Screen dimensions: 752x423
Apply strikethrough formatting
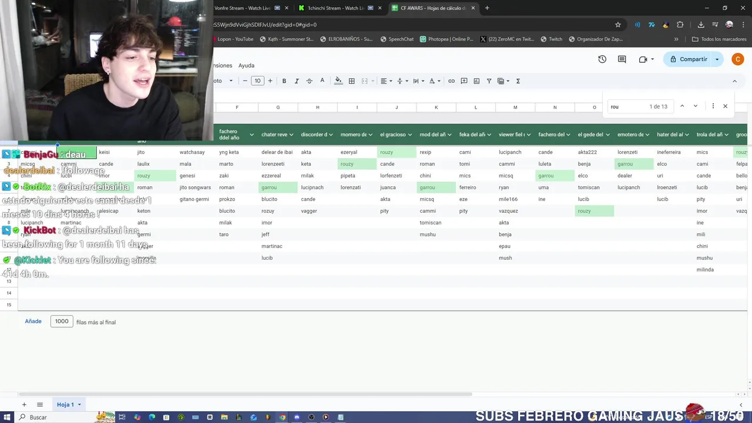coord(309,81)
